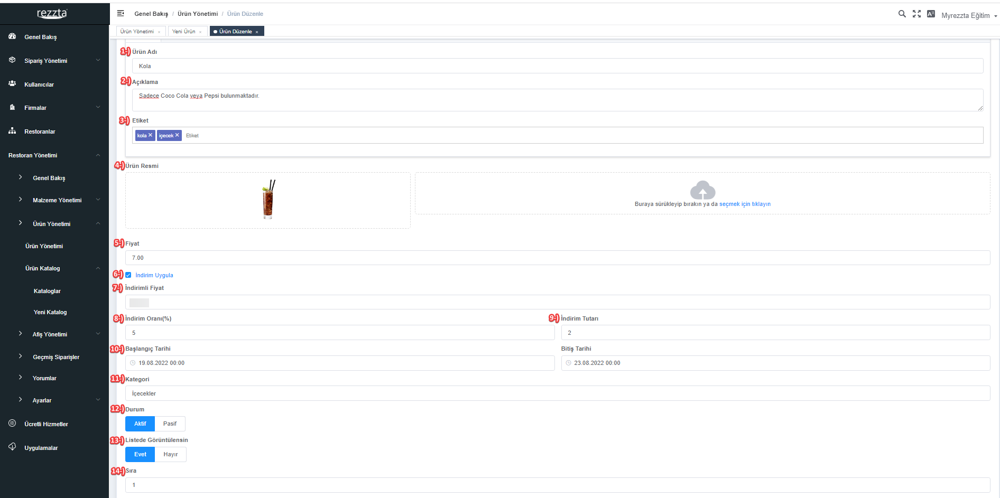Collapse the Ürün Yönetimi submenu chevron
The height and width of the screenshot is (498, 1000).
coord(98,223)
